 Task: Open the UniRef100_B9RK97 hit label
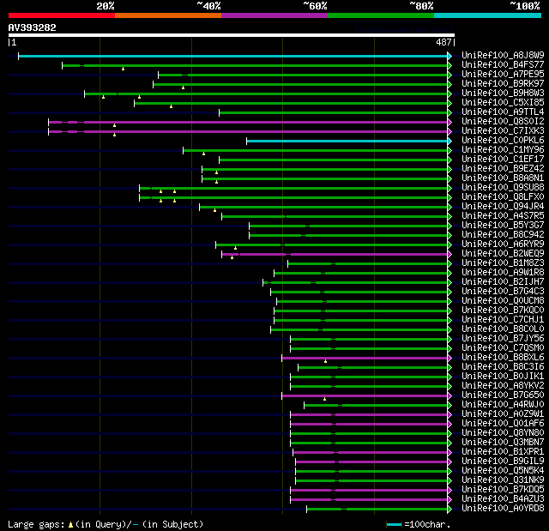point(503,84)
